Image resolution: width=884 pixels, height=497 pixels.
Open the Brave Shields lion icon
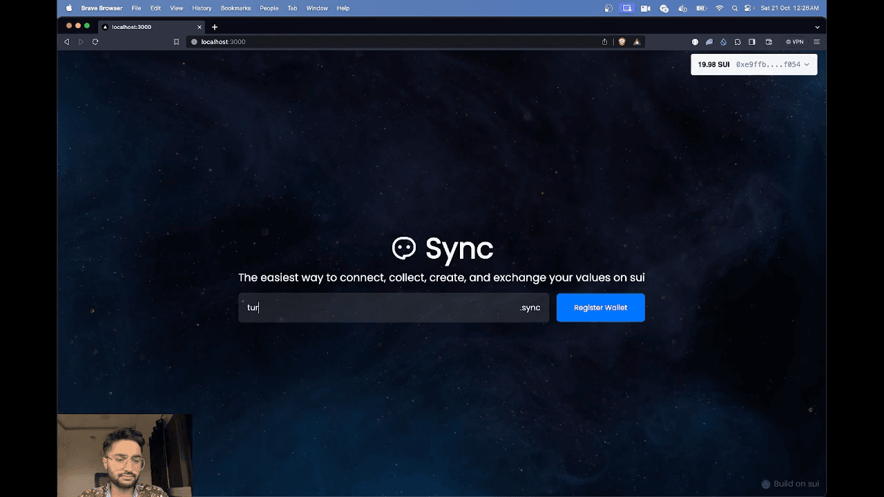(x=622, y=42)
